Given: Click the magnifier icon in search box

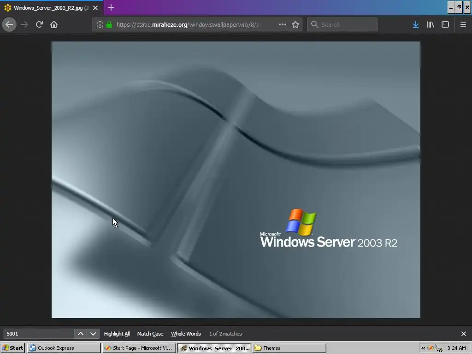Looking at the screenshot, I should point(314,24).
